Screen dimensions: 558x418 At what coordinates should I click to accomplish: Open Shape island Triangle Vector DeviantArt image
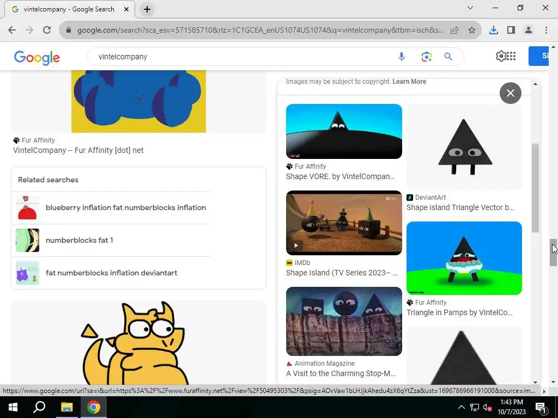point(464,147)
